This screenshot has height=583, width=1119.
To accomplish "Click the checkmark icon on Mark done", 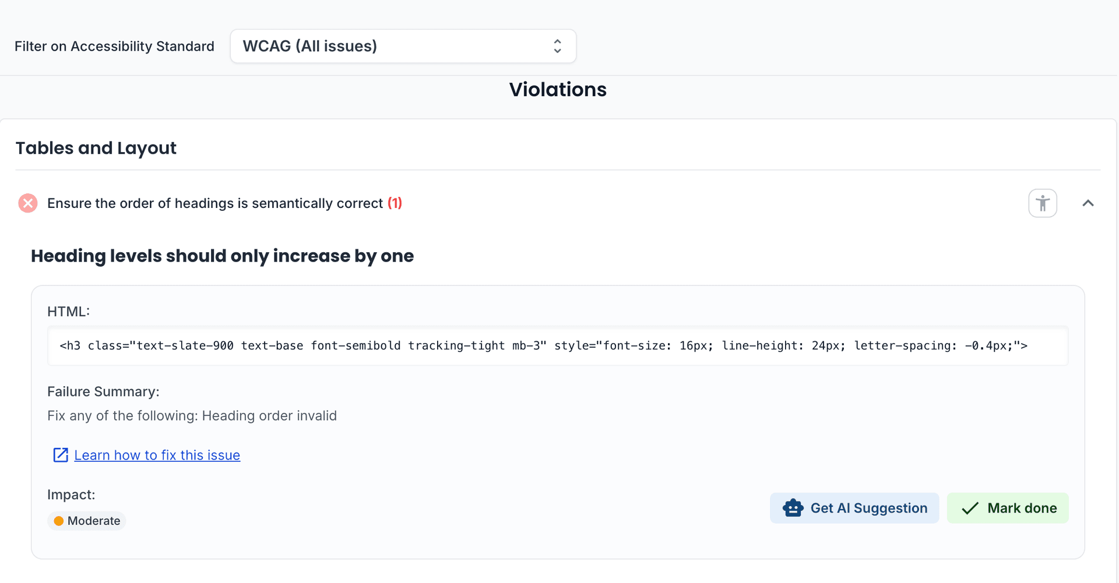I will [x=970, y=508].
